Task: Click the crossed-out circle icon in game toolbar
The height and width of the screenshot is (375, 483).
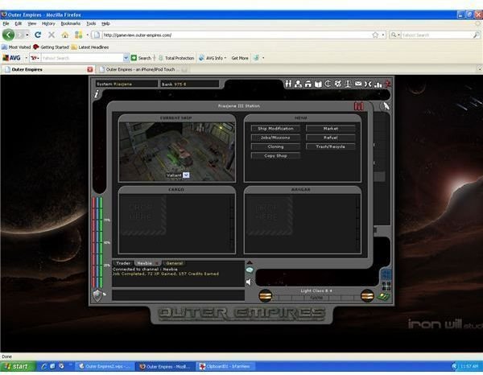Action: click(x=337, y=84)
